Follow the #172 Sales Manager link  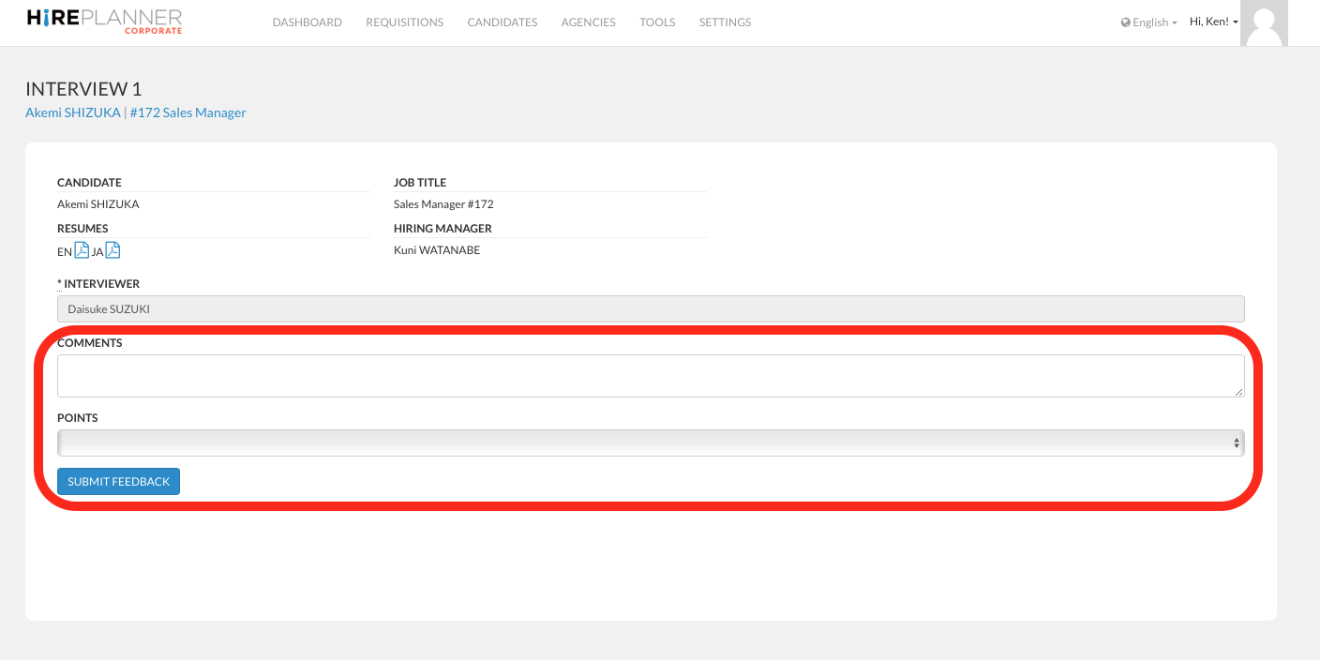tap(187, 112)
